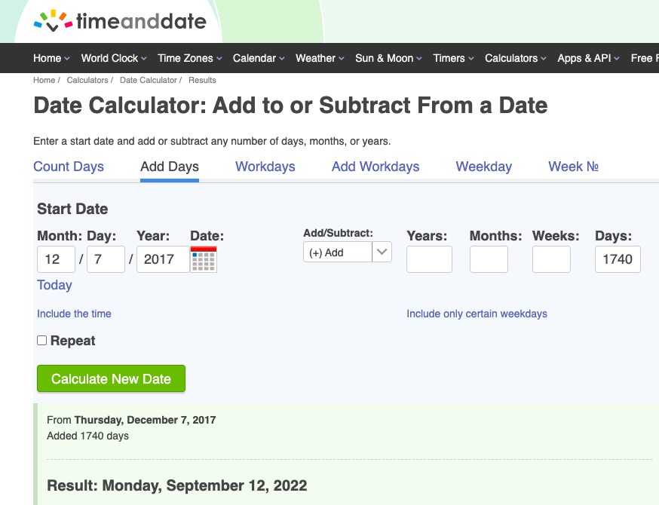Select the result text Monday, September 12, 2022
Image resolution: width=659 pixels, height=505 pixels.
(204, 485)
